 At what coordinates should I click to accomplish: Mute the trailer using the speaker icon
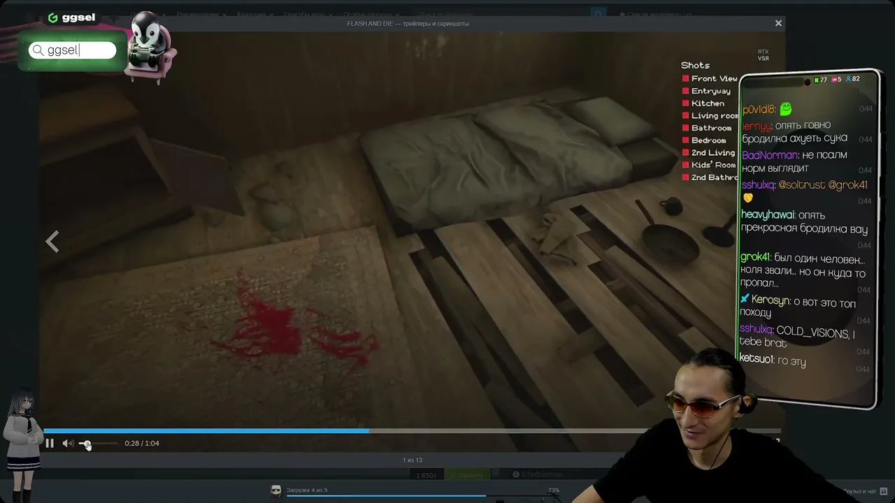tap(68, 443)
